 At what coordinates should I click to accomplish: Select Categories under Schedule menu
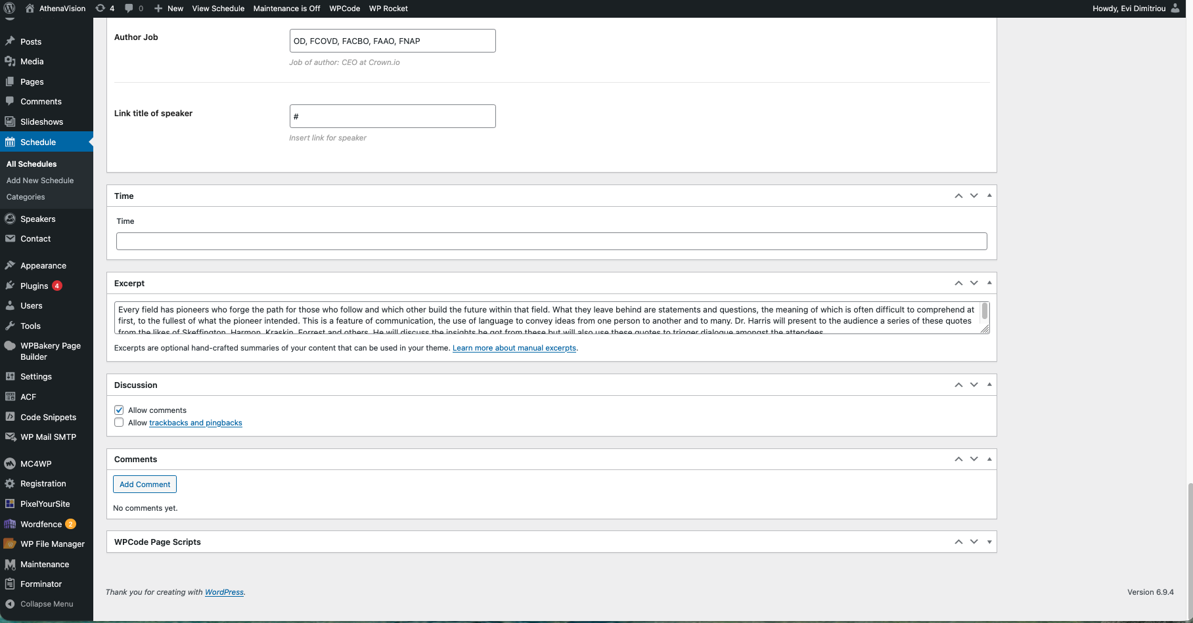click(26, 197)
